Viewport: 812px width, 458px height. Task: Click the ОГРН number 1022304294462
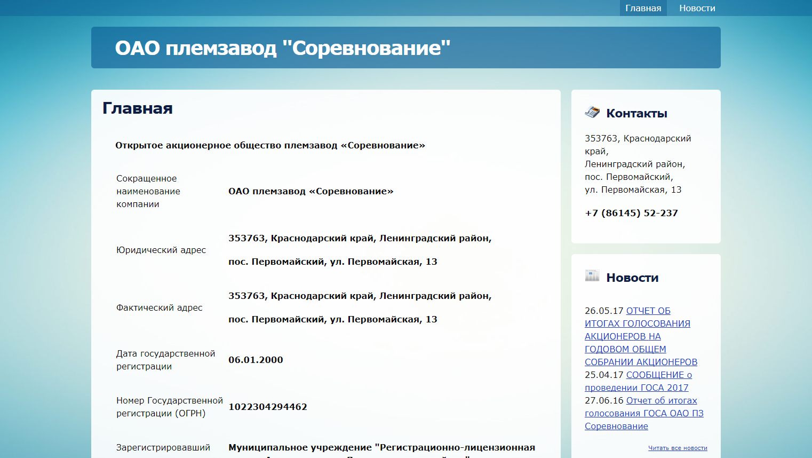tap(268, 407)
